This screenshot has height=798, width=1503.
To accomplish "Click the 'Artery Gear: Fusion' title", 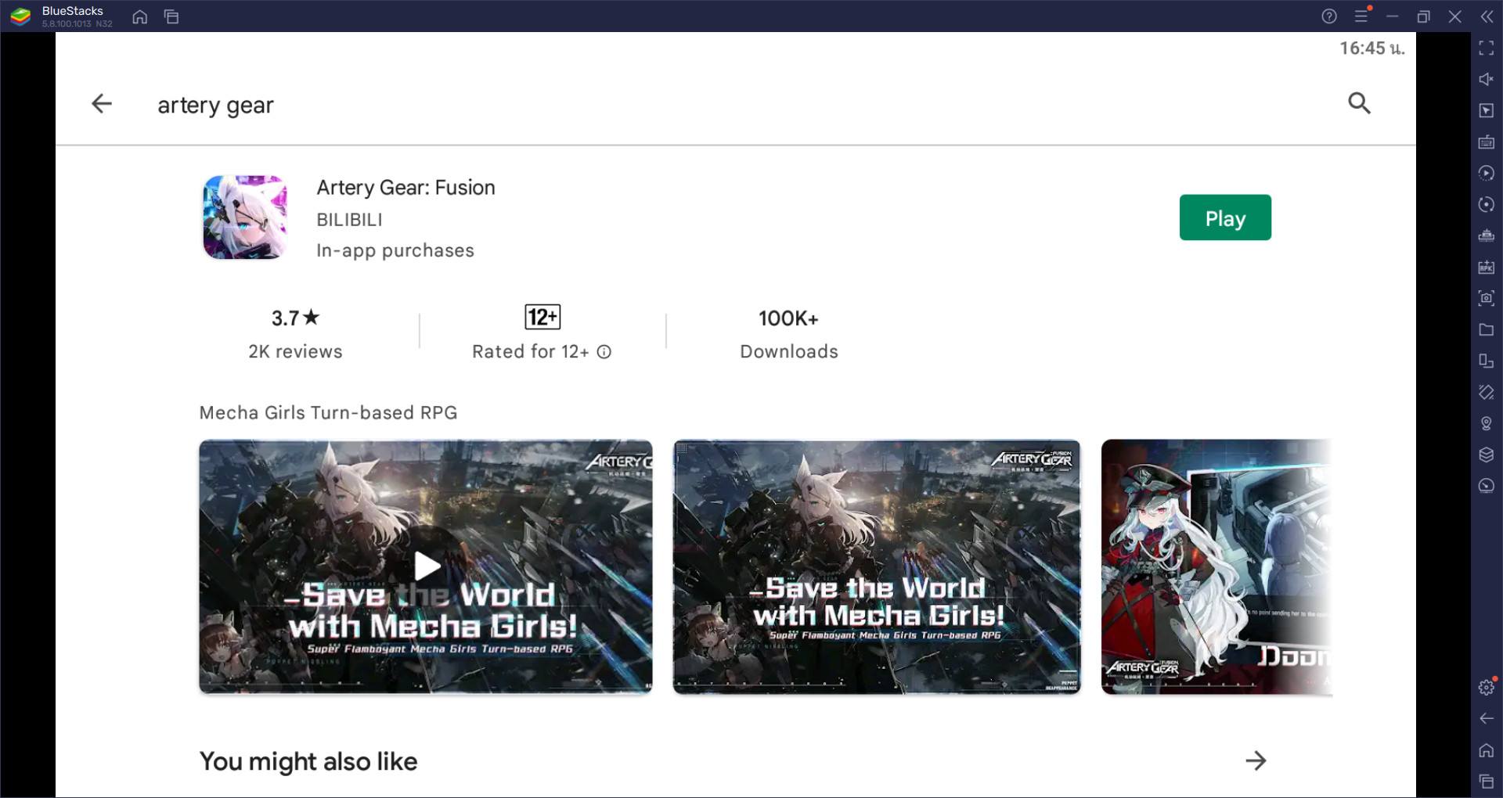I will [405, 188].
